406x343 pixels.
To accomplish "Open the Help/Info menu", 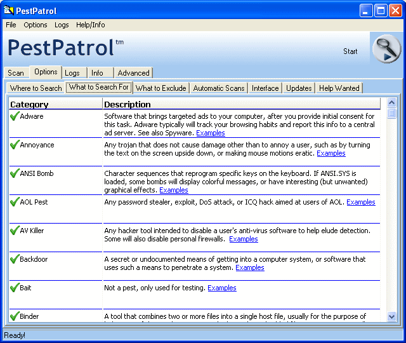I will tap(90, 25).
